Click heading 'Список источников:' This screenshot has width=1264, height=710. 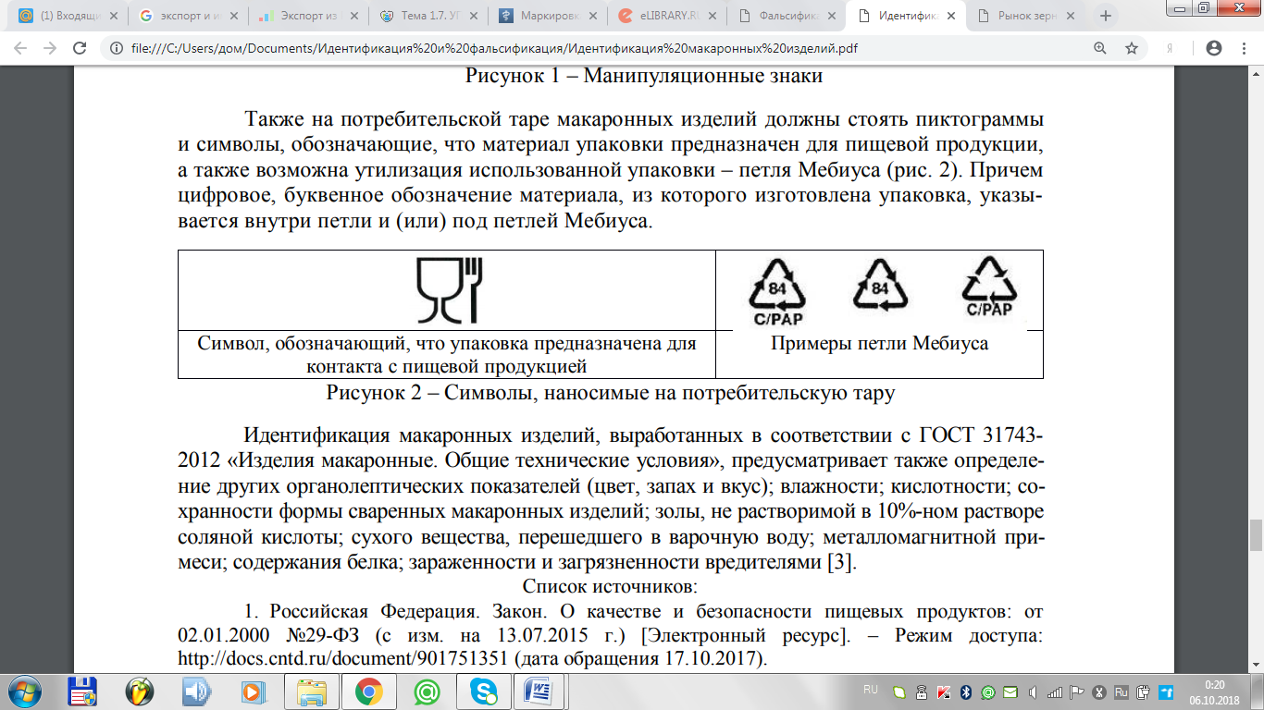click(x=609, y=586)
